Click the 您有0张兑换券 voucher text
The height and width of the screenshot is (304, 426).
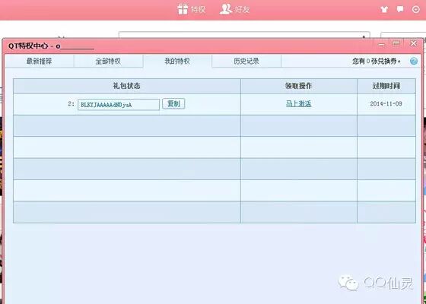[377, 61]
